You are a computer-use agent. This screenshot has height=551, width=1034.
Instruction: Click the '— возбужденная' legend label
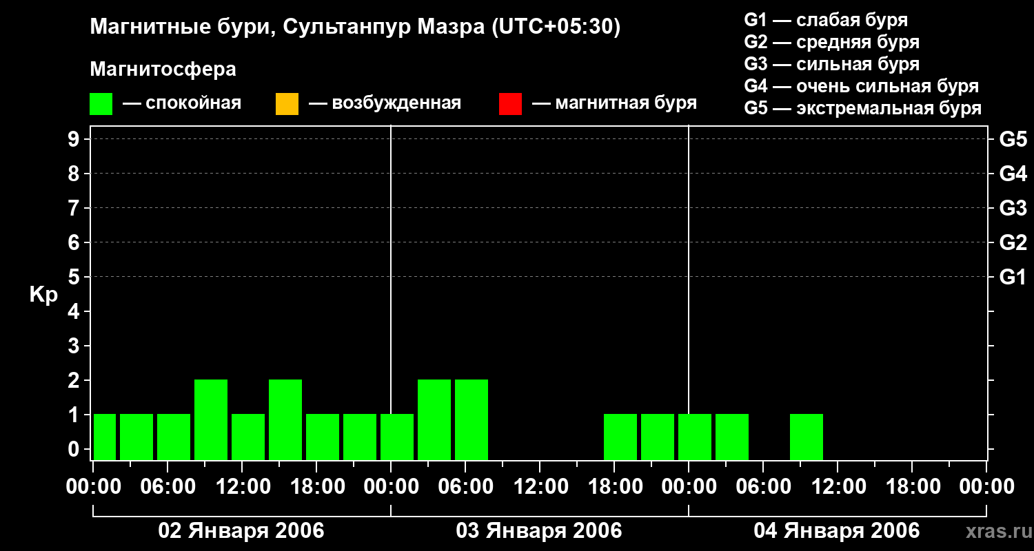(385, 104)
